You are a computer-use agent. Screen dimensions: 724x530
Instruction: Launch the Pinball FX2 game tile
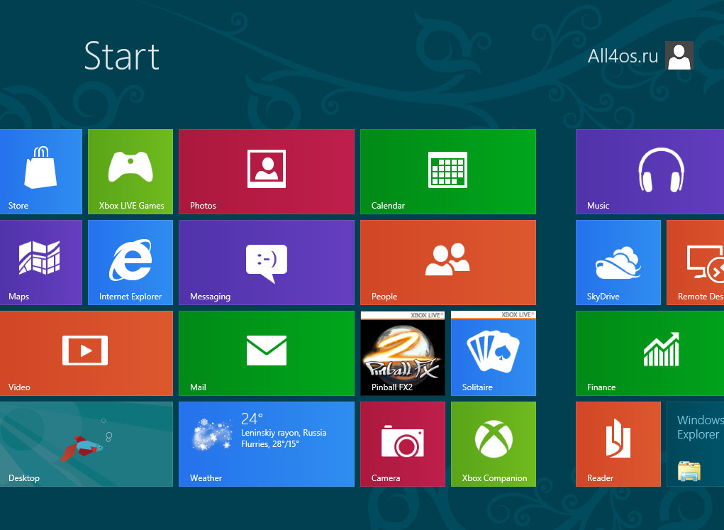pos(403,353)
